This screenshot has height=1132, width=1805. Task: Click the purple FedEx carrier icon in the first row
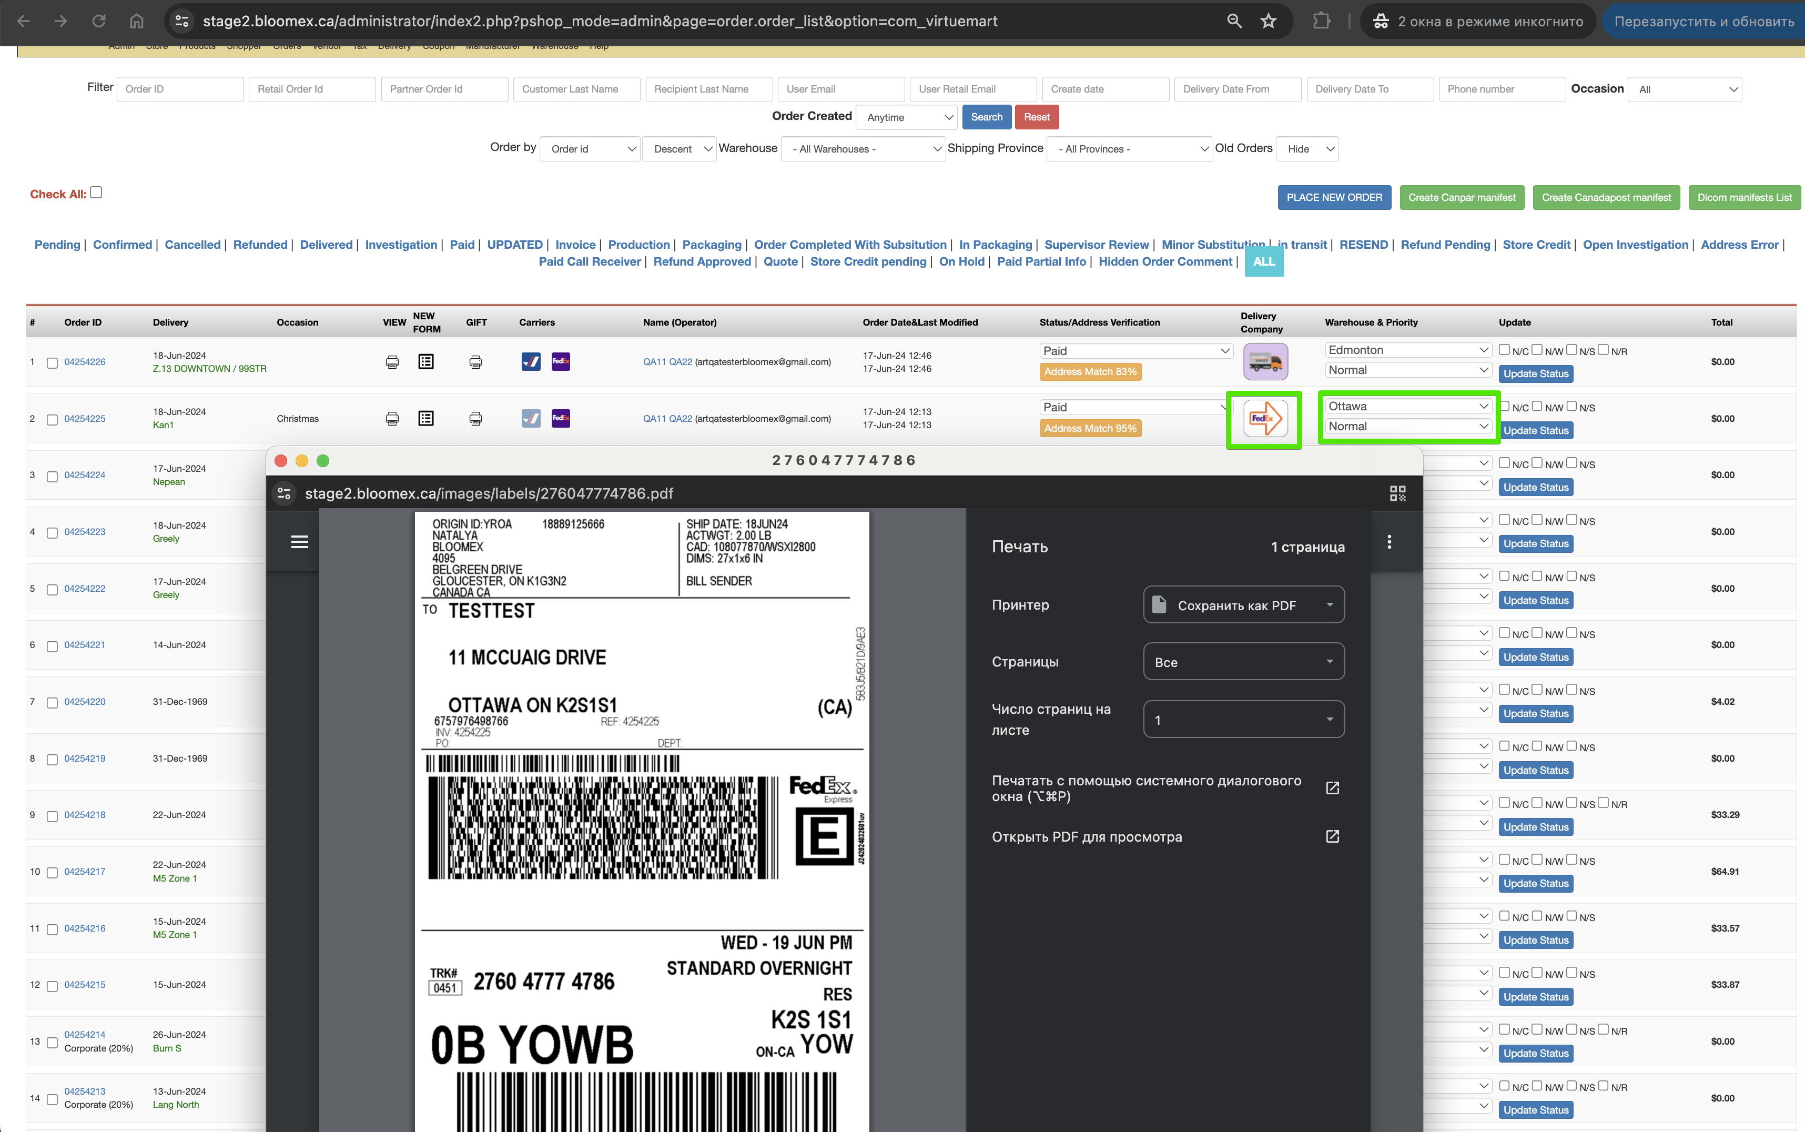point(561,361)
